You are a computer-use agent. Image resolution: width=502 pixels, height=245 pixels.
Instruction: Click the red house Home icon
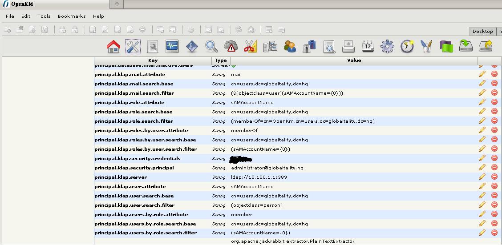[113, 46]
